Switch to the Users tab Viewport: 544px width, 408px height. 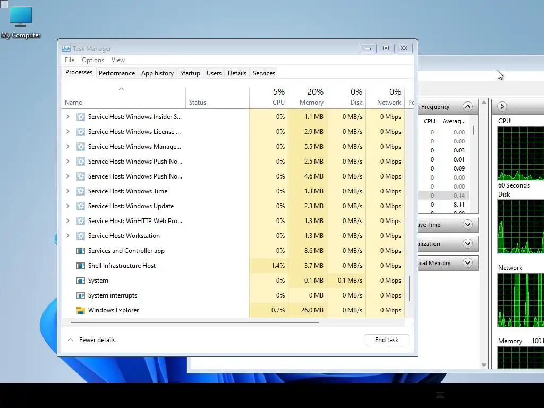(214, 73)
